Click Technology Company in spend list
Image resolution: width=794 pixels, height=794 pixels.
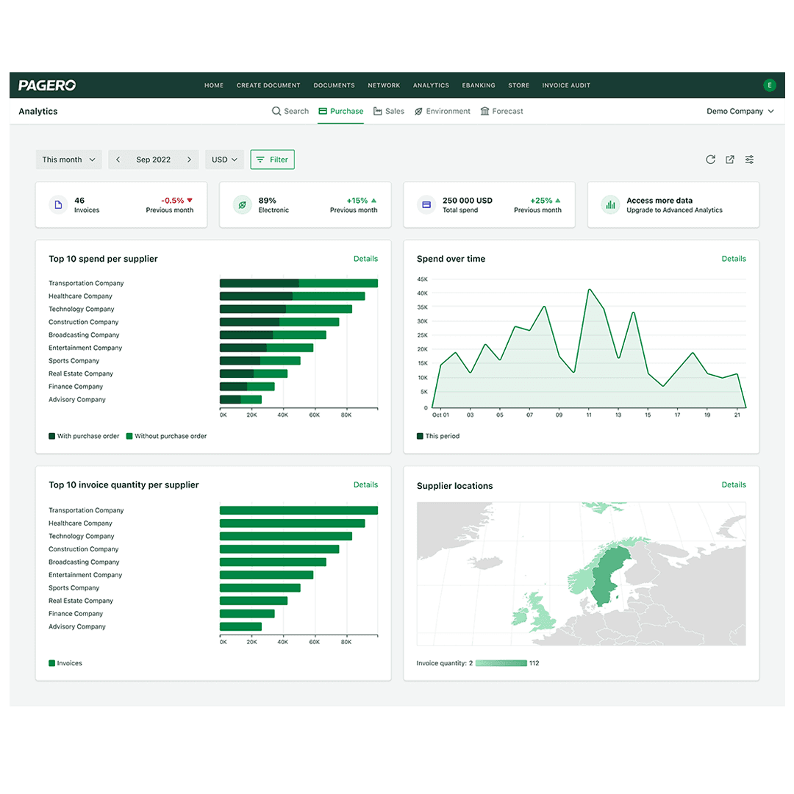(82, 309)
